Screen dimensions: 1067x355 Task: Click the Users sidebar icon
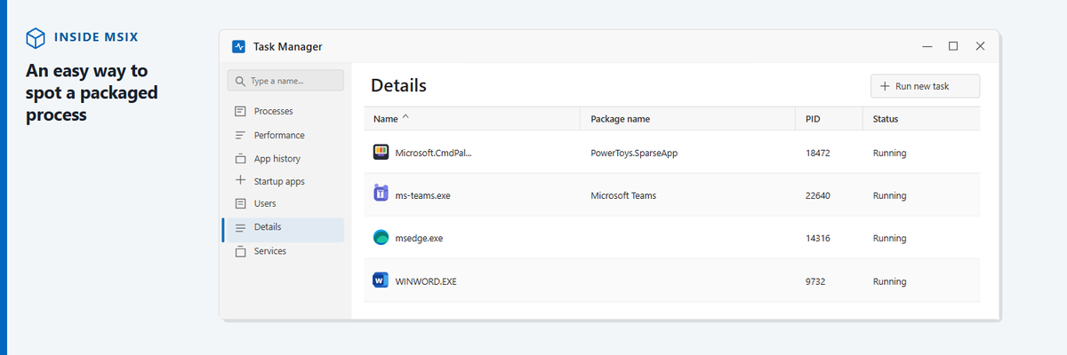240,203
